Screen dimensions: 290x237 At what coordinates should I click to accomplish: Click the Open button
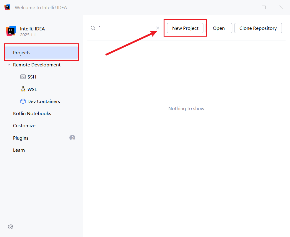219,28
